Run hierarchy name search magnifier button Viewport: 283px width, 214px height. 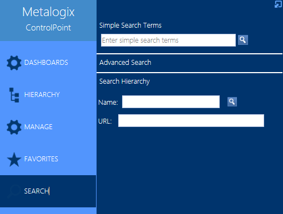tap(232, 101)
